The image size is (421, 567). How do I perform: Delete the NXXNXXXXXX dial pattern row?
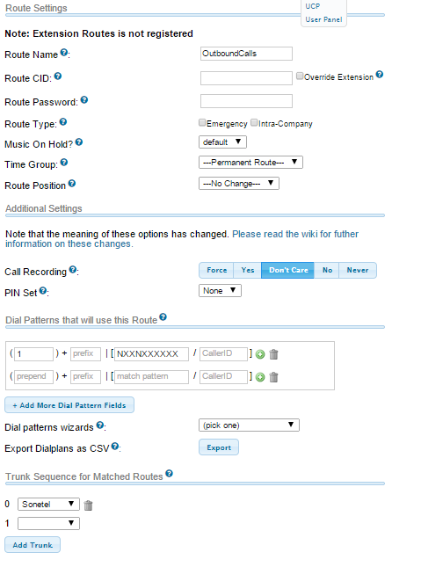(274, 354)
